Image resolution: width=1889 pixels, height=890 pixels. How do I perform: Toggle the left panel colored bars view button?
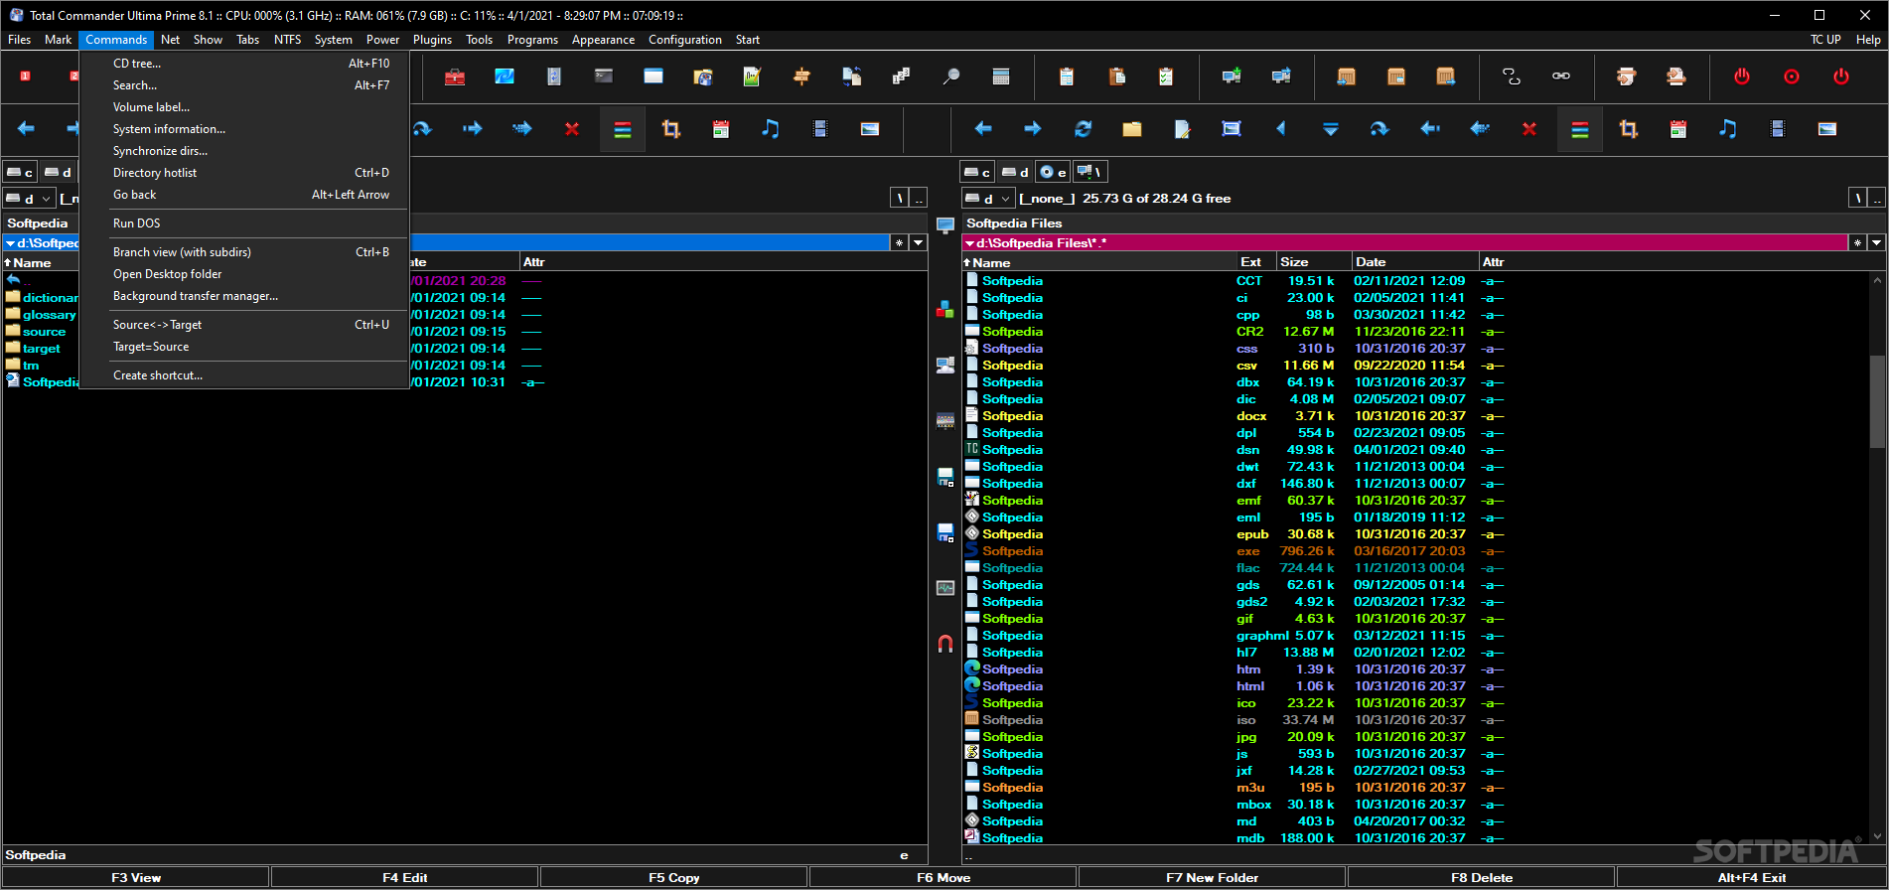[x=623, y=129]
